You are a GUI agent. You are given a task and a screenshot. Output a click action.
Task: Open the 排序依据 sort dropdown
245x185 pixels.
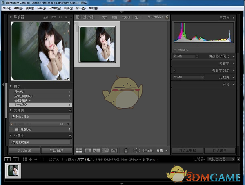point(160,151)
